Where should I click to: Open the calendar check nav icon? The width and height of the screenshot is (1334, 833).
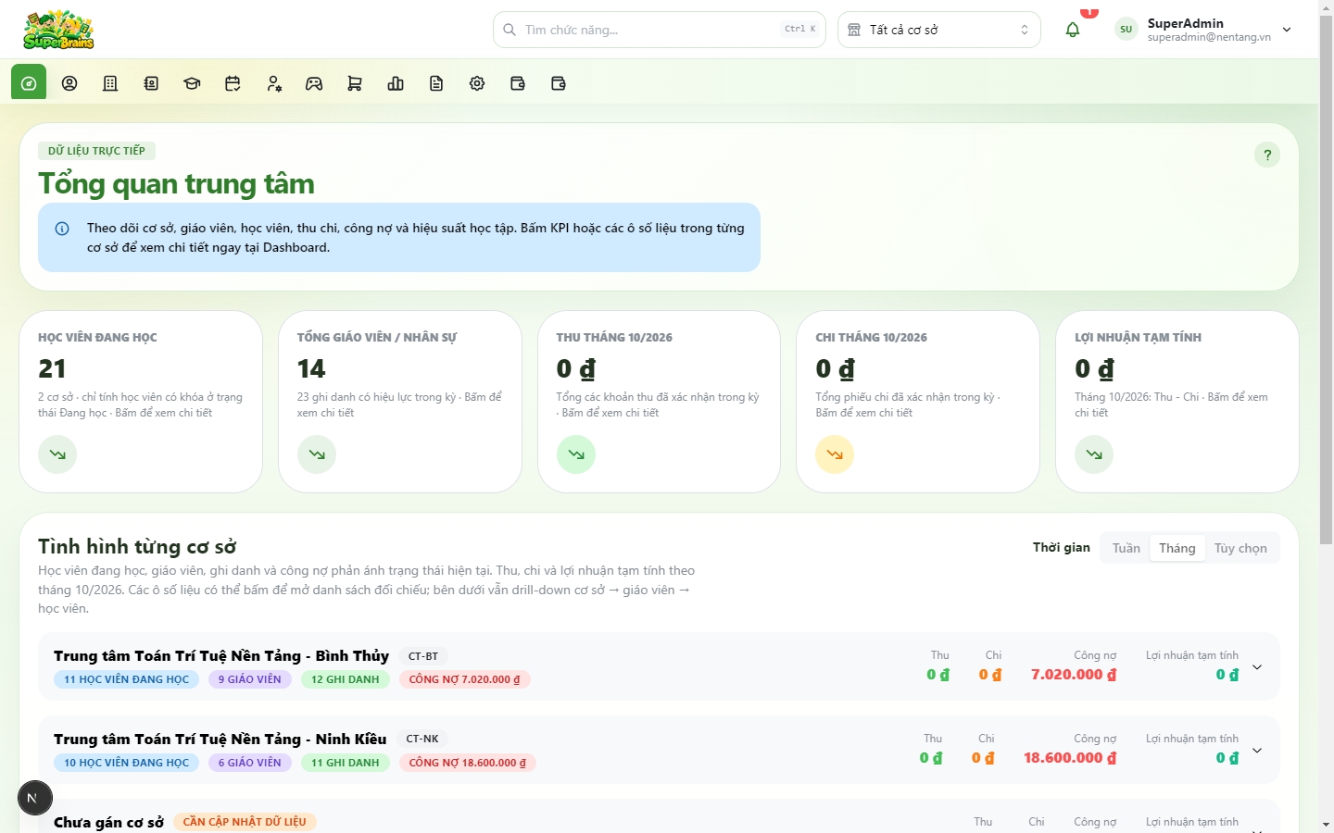(233, 83)
